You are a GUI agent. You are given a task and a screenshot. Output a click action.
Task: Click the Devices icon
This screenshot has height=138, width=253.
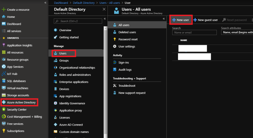[55, 89]
